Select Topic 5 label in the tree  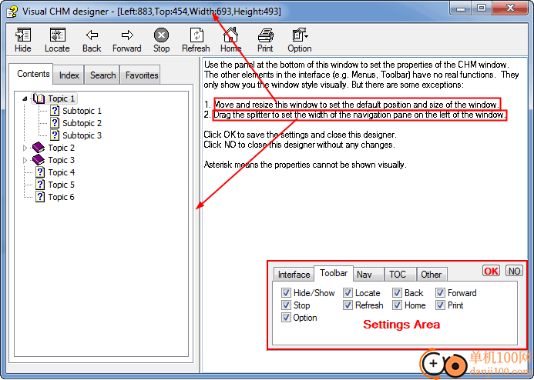click(x=62, y=185)
